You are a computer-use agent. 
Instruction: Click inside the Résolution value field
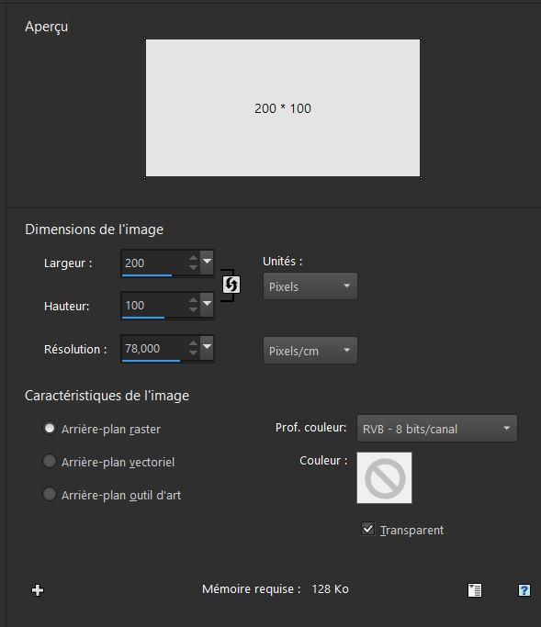tap(154, 348)
